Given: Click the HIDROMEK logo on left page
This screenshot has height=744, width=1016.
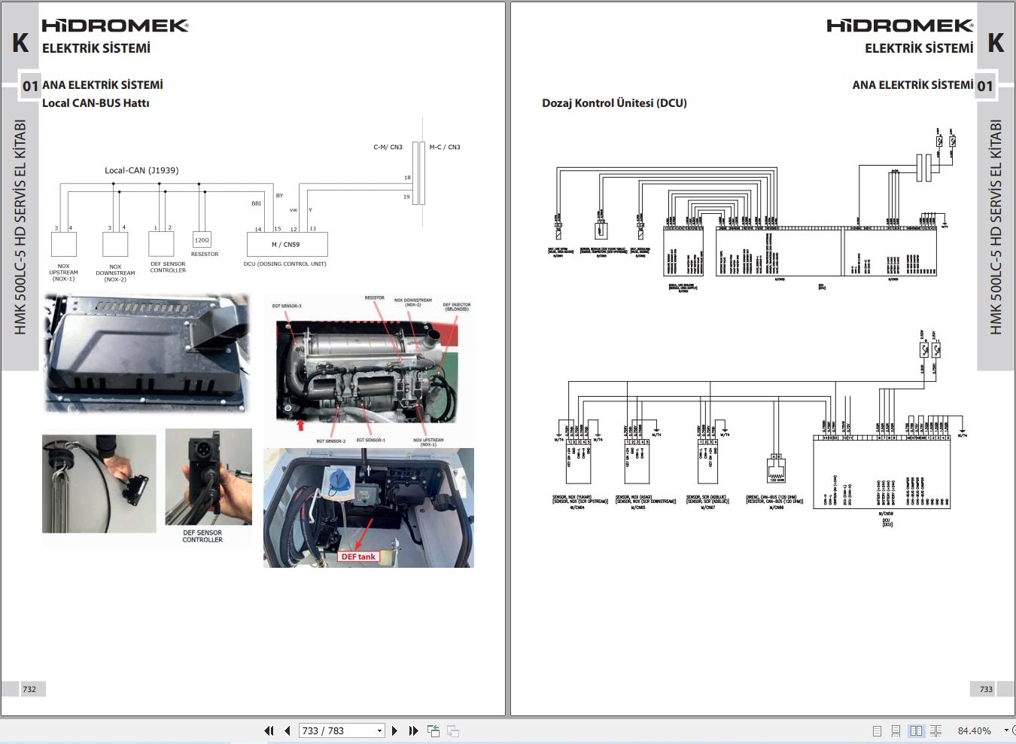Looking at the screenshot, I should pyautogui.click(x=115, y=26).
